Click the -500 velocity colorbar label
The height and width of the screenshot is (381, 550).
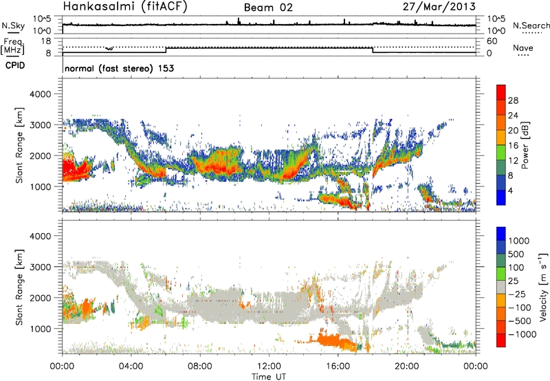coord(519,320)
